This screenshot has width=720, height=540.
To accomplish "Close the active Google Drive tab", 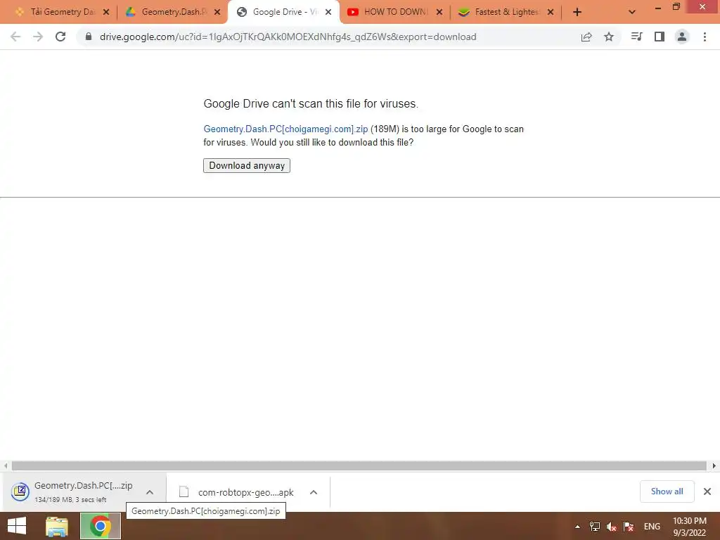I will pos(328,12).
